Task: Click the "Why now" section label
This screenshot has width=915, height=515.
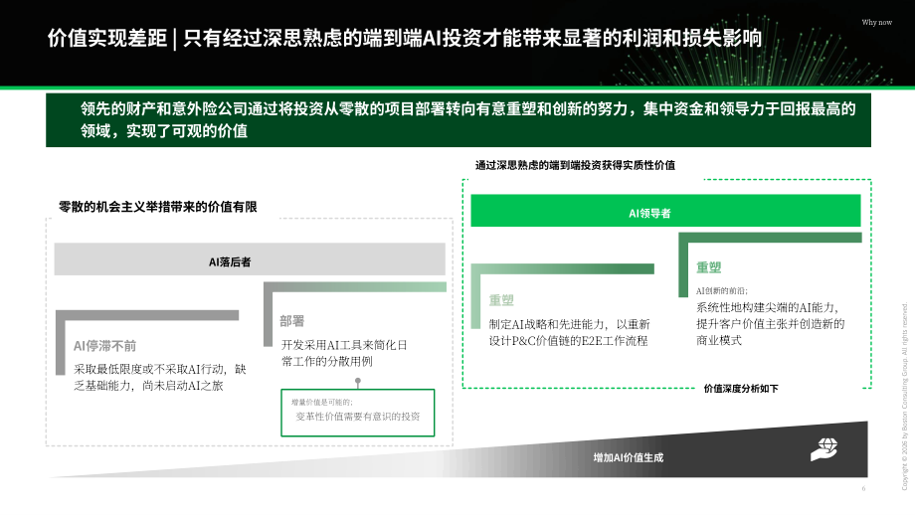Action: [876, 22]
